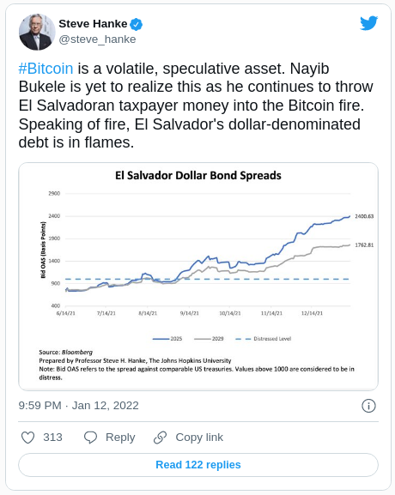Click Read 122 replies button
Screen dimensions: 395x495
pos(198,465)
